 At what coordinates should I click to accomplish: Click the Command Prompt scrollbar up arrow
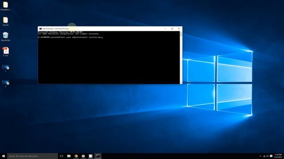point(181,32)
